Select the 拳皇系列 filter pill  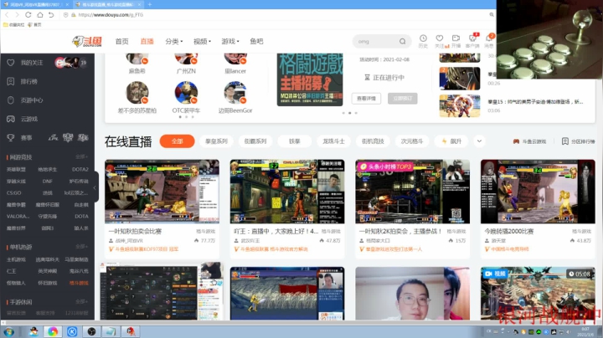(x=216, y=141)
